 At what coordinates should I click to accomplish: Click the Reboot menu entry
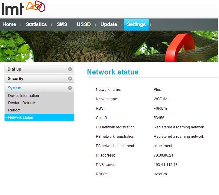coord(14,110)
